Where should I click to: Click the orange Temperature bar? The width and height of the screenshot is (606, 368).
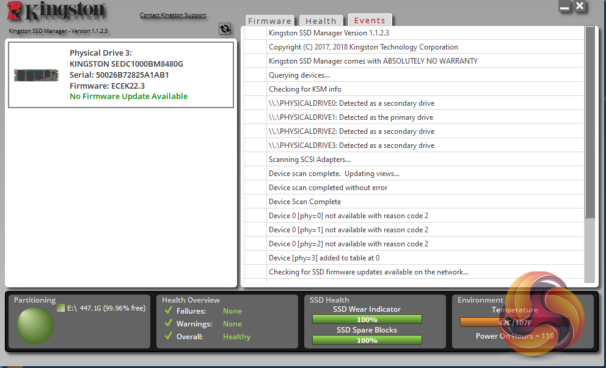pyautogui.click(x=515, y=322)
